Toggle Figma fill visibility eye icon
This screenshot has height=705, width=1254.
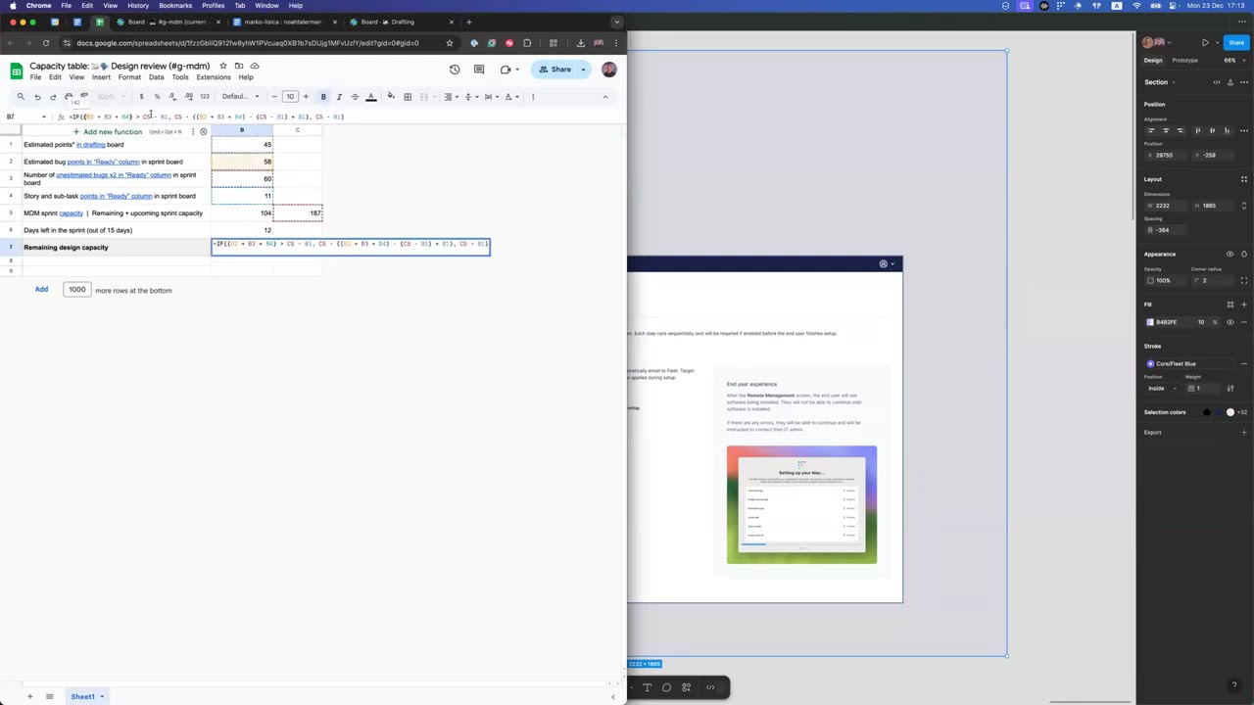pos(1230,322)
